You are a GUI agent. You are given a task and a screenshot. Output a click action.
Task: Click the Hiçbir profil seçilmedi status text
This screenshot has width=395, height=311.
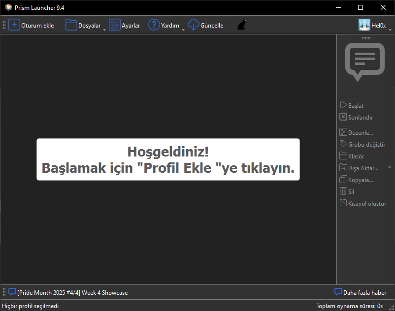coord(30,306)
